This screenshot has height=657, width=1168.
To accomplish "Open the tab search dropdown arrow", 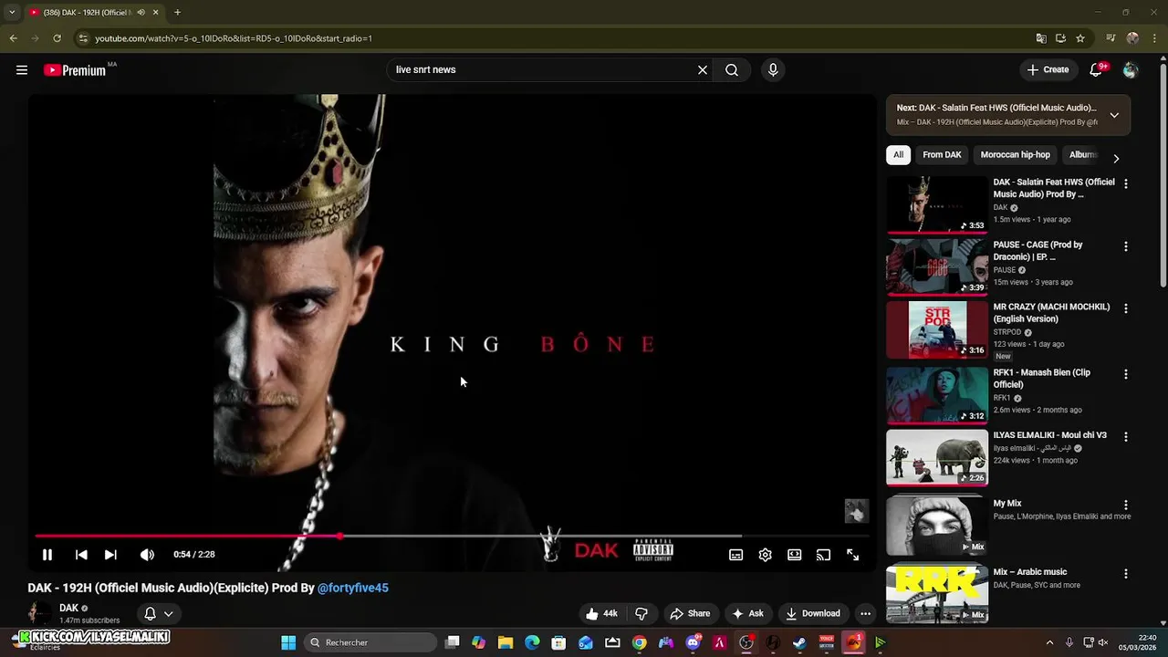I will tap(12, 13).
